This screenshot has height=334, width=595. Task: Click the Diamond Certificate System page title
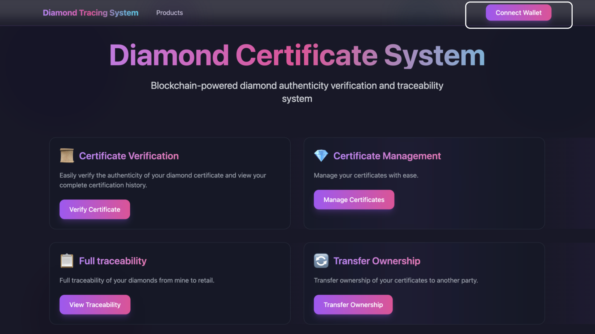point(297,55)
